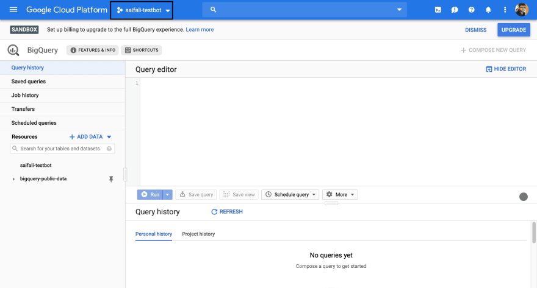Open the send feedback icon
Viewport: 537px width, 288px height.
[x=455, y=10]
